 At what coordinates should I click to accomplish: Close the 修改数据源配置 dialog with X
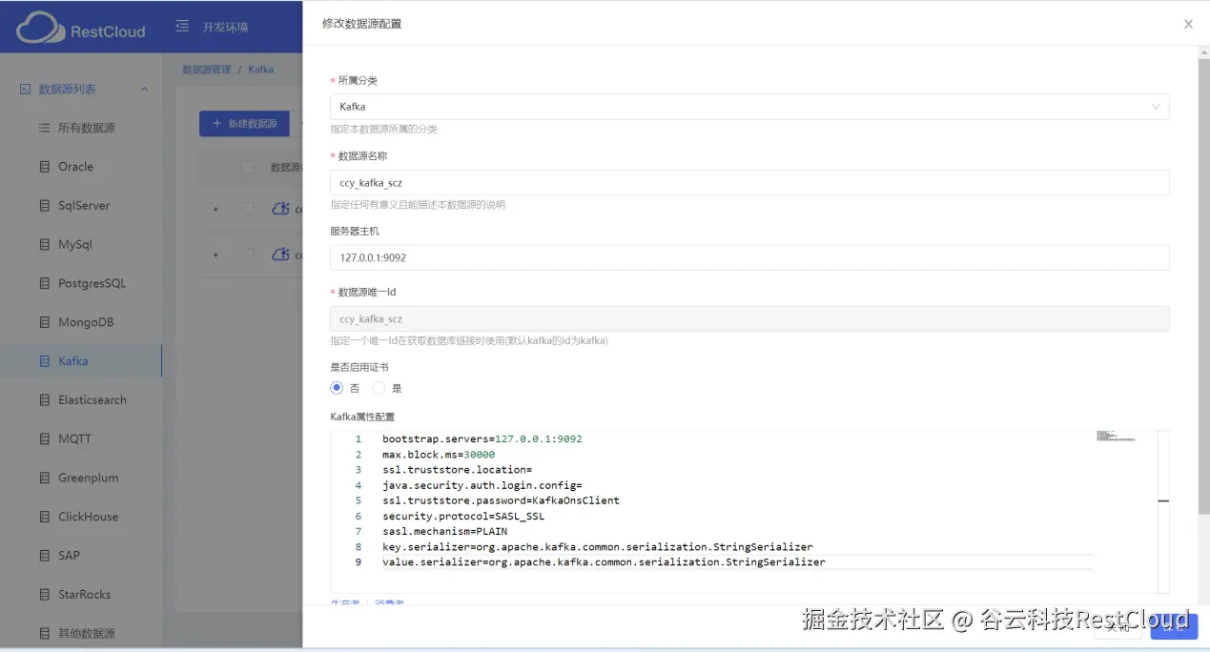click(1188, 24)
